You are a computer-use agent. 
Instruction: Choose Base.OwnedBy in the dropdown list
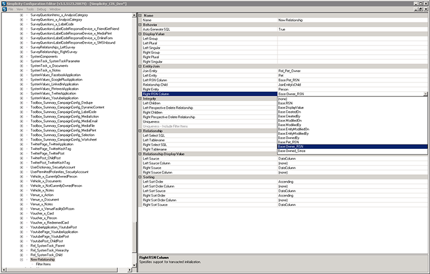click(x=353, y=138)
